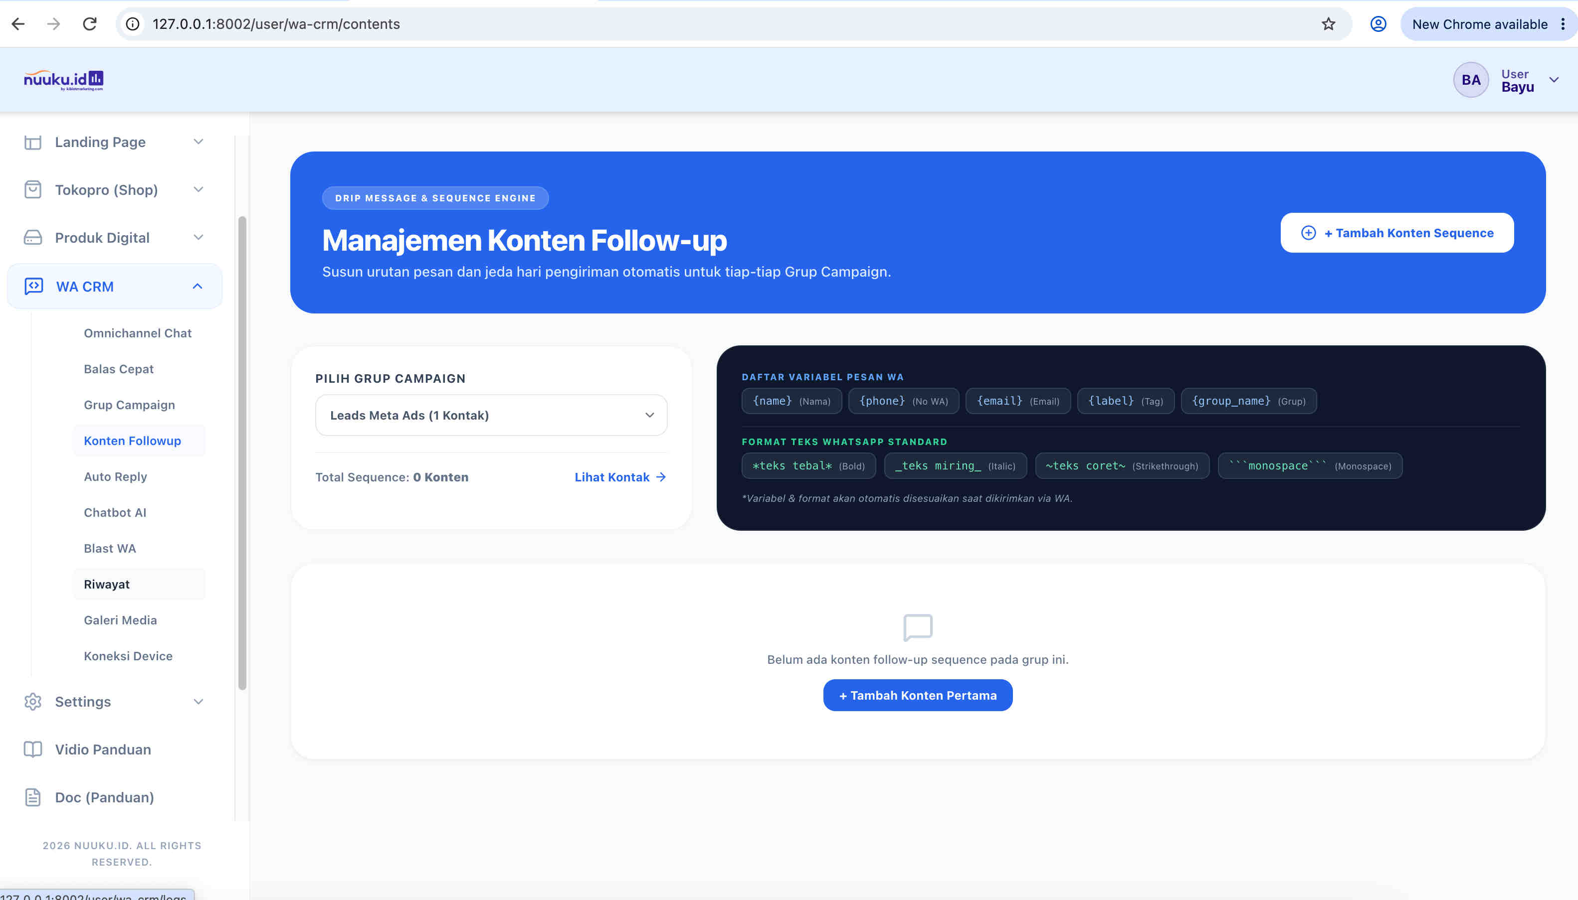Collapse the WA CRM menu chevron

point(197,286)
